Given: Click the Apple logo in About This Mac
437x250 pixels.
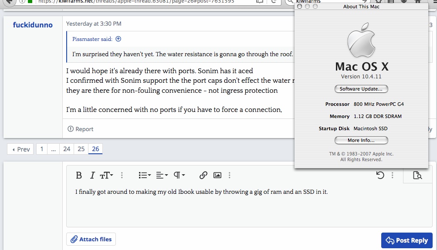Looking at the screenshot, I should coord(361,40).
